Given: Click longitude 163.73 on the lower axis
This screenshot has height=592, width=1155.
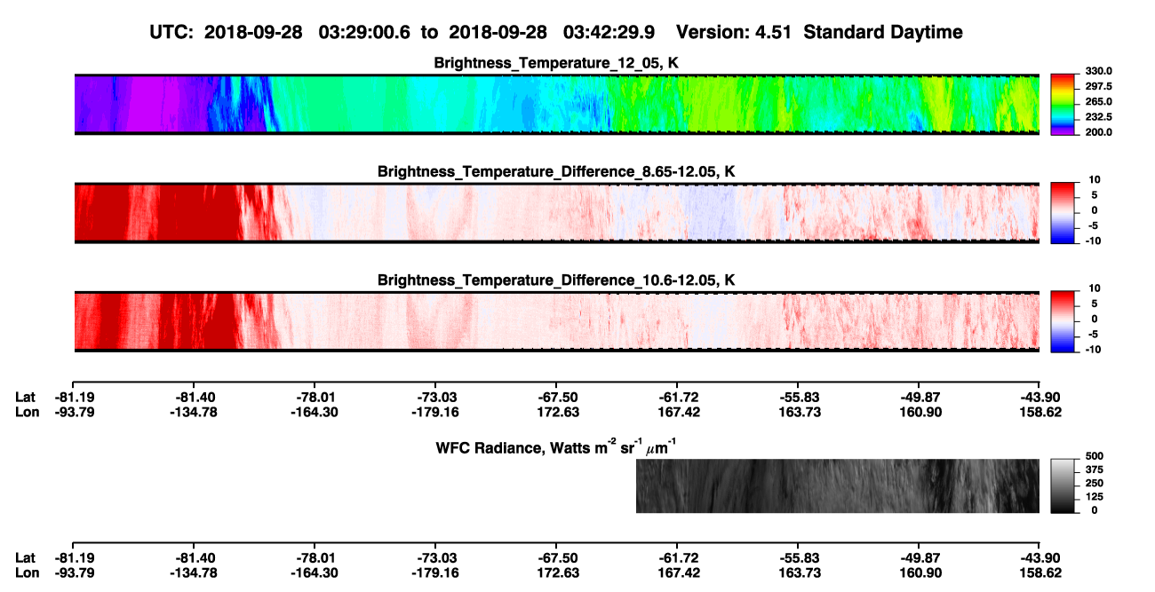Looking at the screenshot, I should click(798, 572).
